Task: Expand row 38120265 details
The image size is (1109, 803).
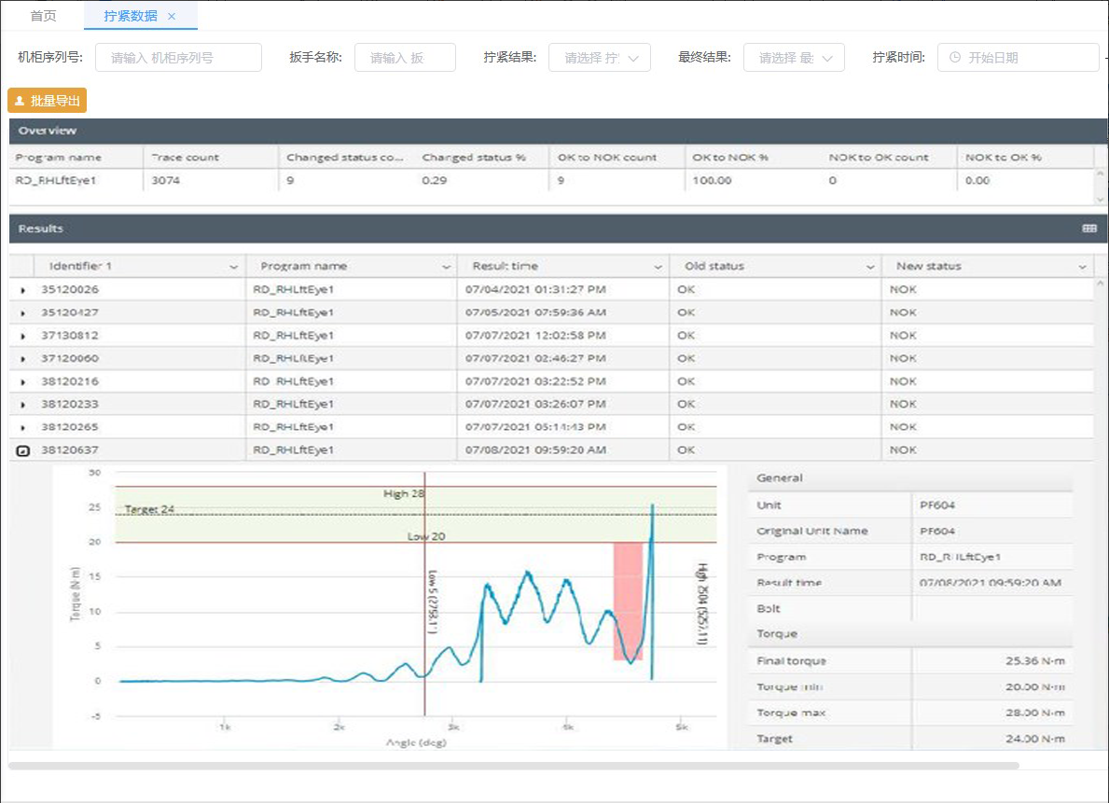Action: (x=22, y=427)
